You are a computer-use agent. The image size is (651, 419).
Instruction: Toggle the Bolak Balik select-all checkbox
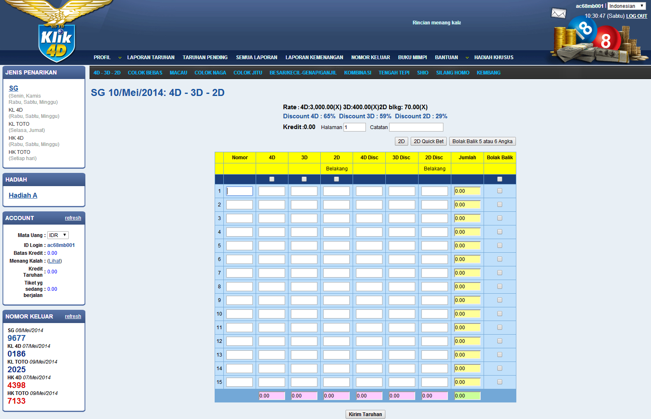tap(500, 179)
